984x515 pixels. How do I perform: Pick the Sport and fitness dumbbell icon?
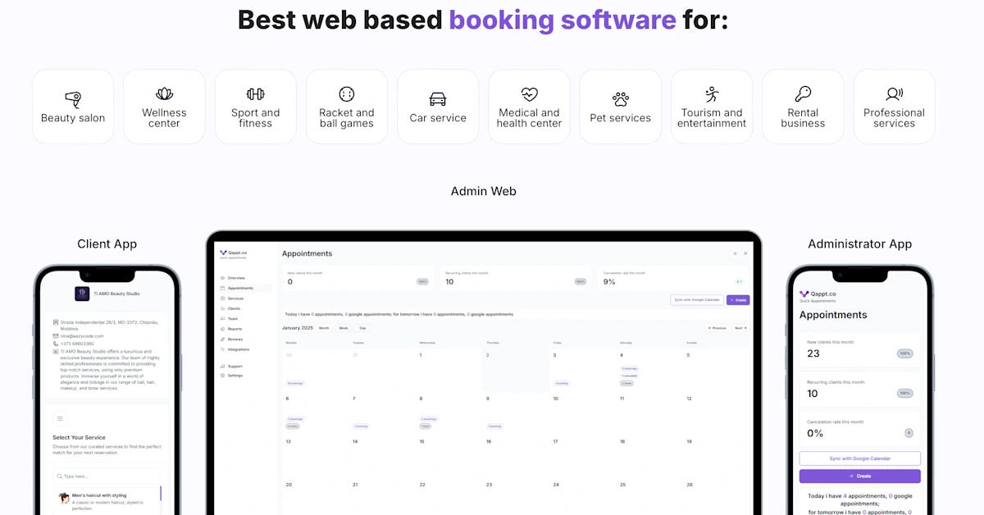click(x=255, y=94)
